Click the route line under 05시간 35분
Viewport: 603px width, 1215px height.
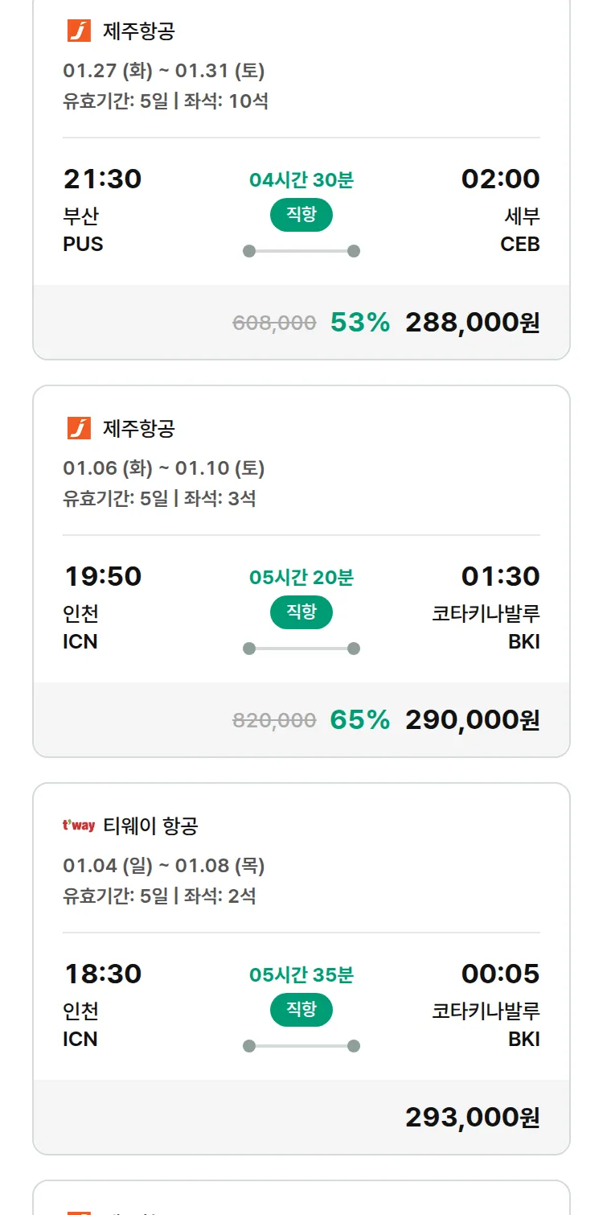point(301,1046)
